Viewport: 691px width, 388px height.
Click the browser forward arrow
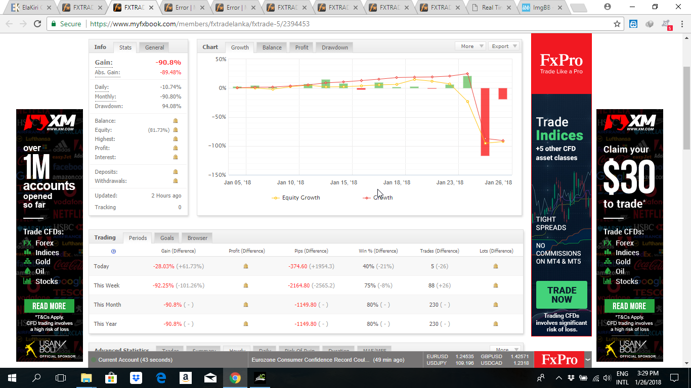23,24
